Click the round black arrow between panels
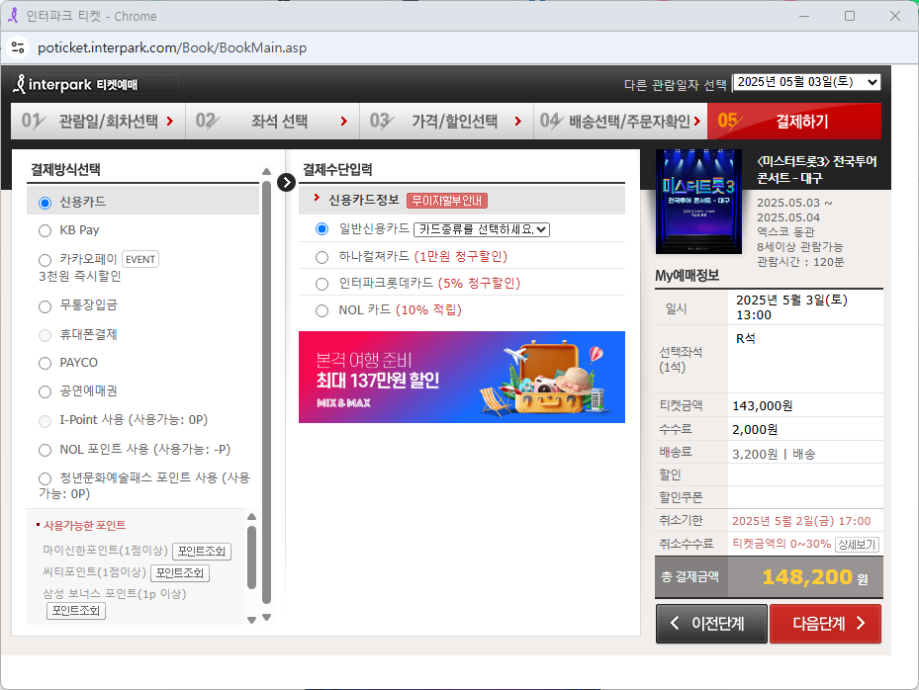Screen dimensions: 919x690 point(286,183)
